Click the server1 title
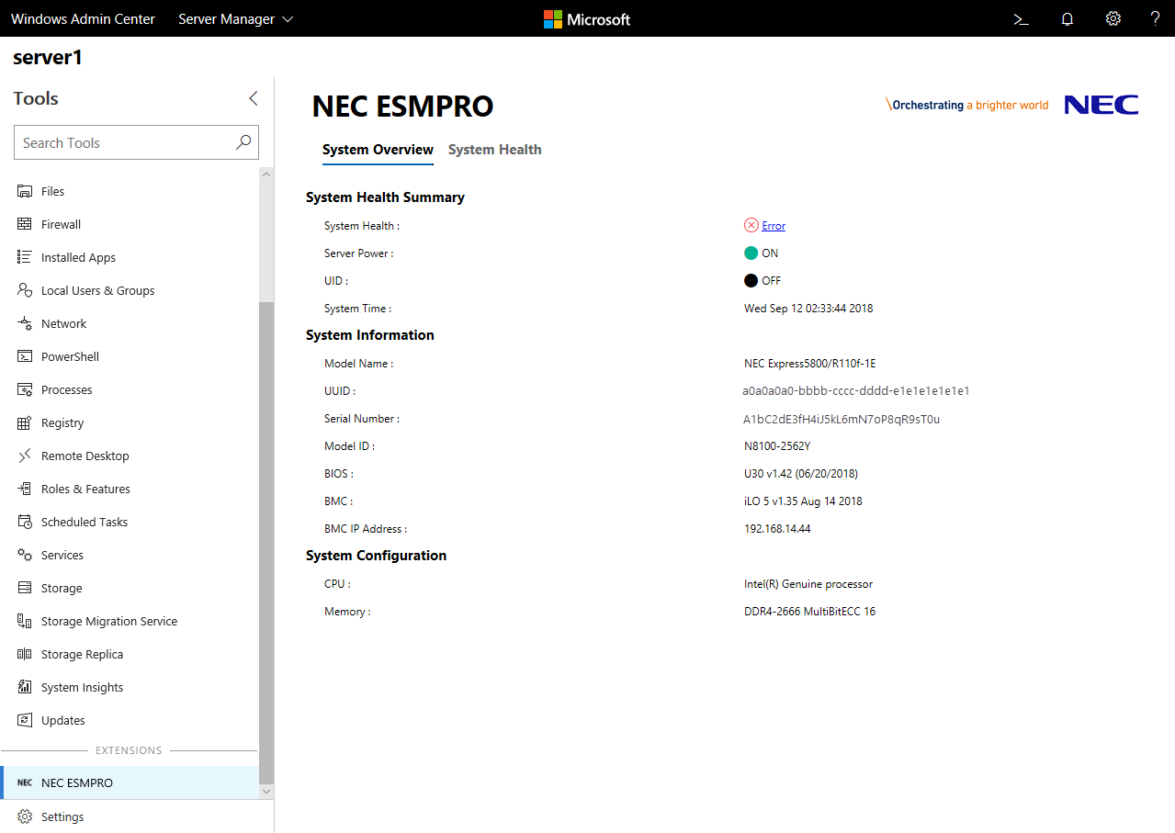 point(48,57)
